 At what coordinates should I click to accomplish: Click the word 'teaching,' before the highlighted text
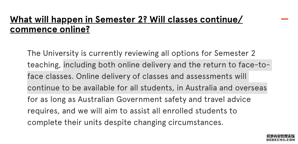pyautogui.click(x=44, y=65)
